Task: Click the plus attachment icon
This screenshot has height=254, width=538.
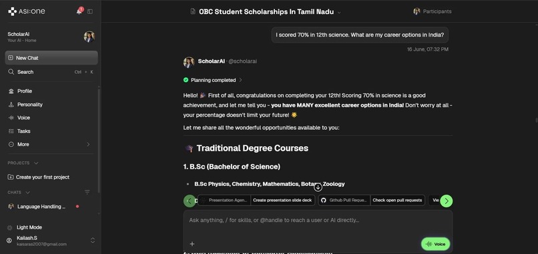Action: 192,244
